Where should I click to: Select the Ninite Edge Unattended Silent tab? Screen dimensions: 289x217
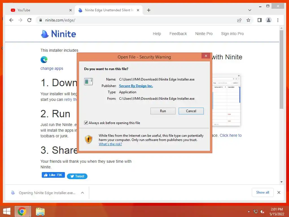(x=109, y=10)
